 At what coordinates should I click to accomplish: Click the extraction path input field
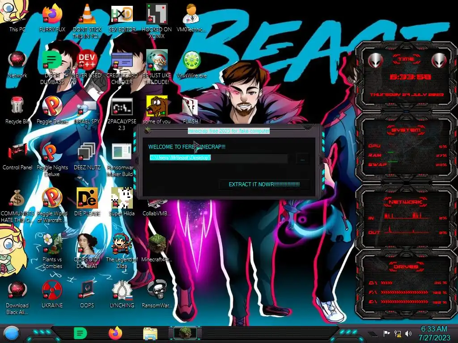coord(218,158)
